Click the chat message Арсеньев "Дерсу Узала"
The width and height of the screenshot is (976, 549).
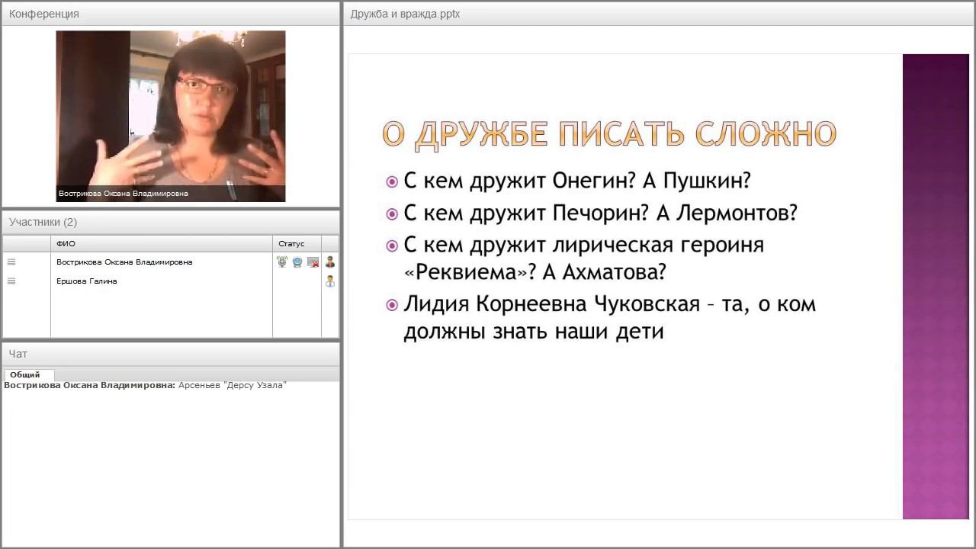point(232,386)
